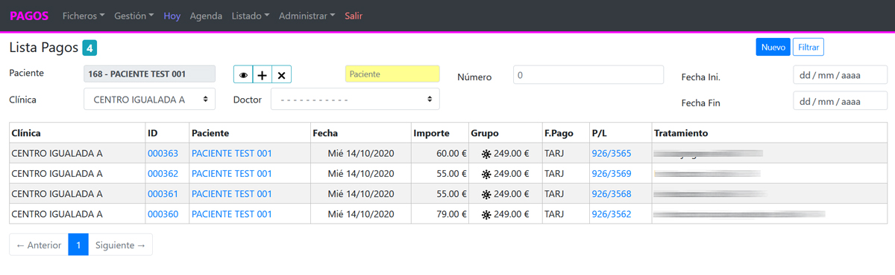Click the group icon in row 000362
Screen dimensions: 895x275
(486, 174)
